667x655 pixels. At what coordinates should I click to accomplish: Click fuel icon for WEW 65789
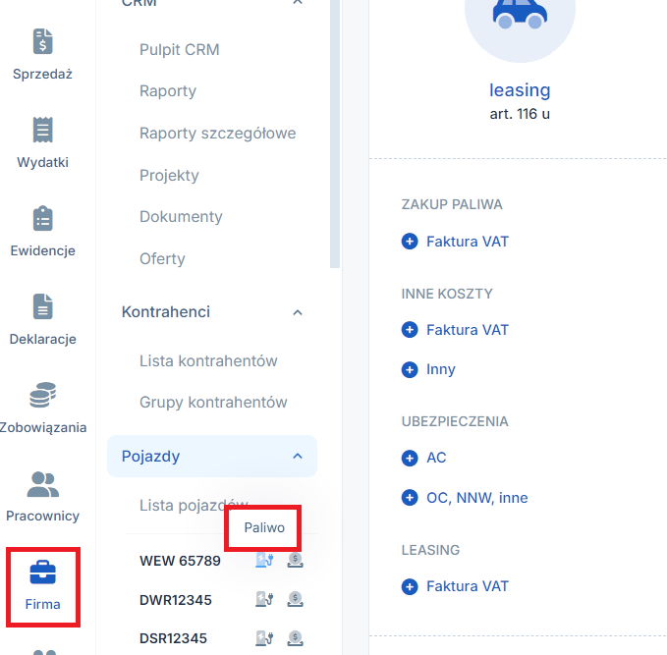pyautogui.click(x=264, y=560)
